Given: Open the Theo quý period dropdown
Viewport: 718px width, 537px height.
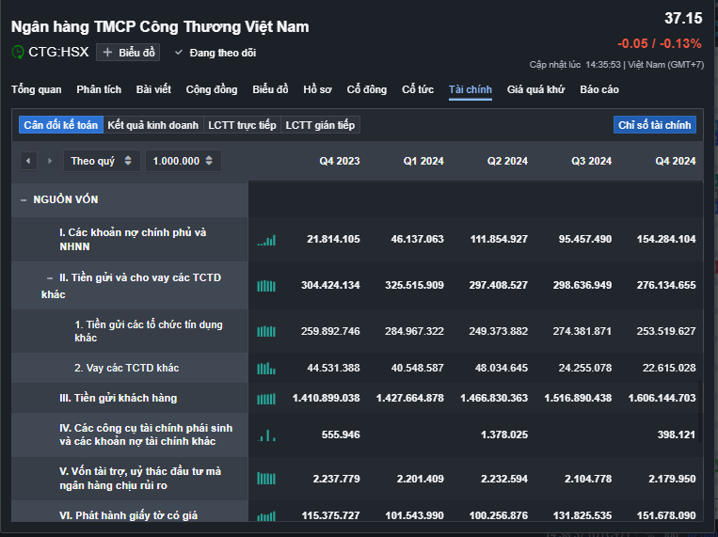Looking at the screenshot, I should click(x=102, y=161).
